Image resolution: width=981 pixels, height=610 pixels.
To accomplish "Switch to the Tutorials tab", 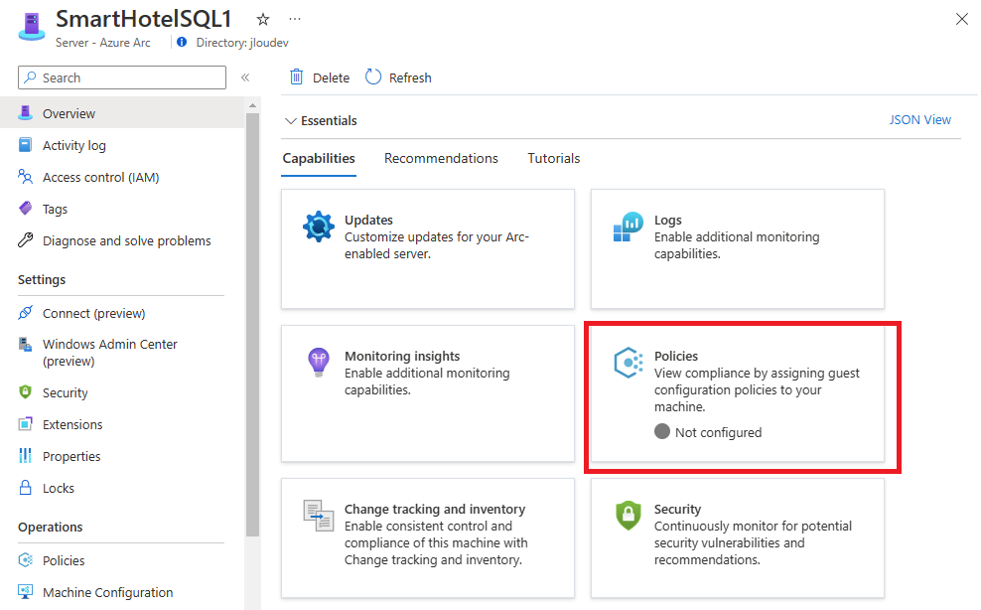I will 554,158.
